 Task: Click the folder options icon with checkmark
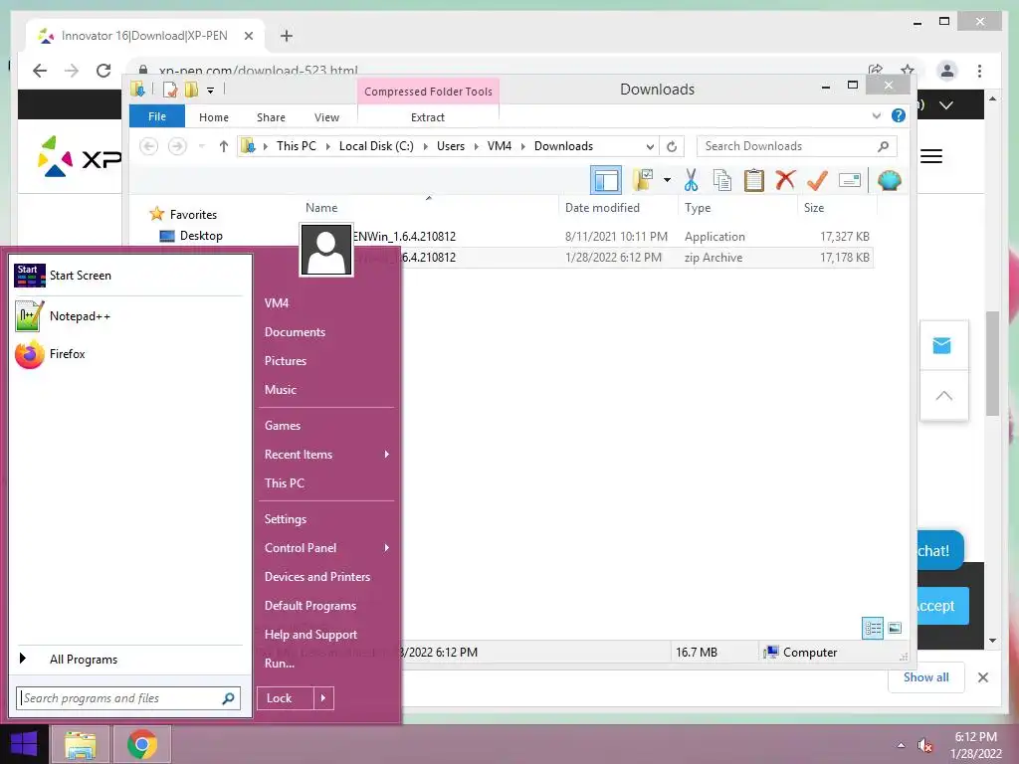point(643,180)
